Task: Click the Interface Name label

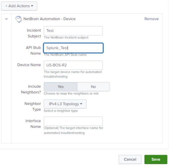Action: (x=33, y=124)
